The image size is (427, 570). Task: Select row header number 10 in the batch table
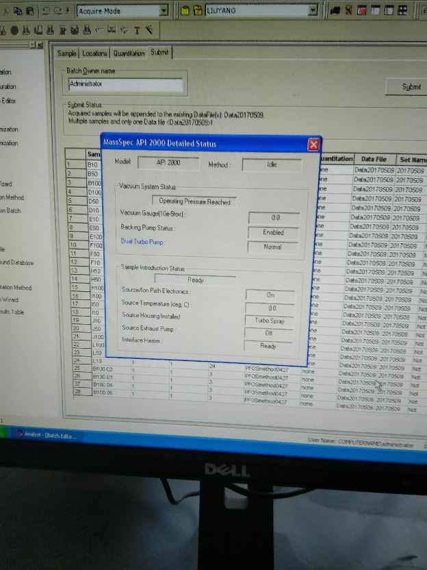pos(78,245)
